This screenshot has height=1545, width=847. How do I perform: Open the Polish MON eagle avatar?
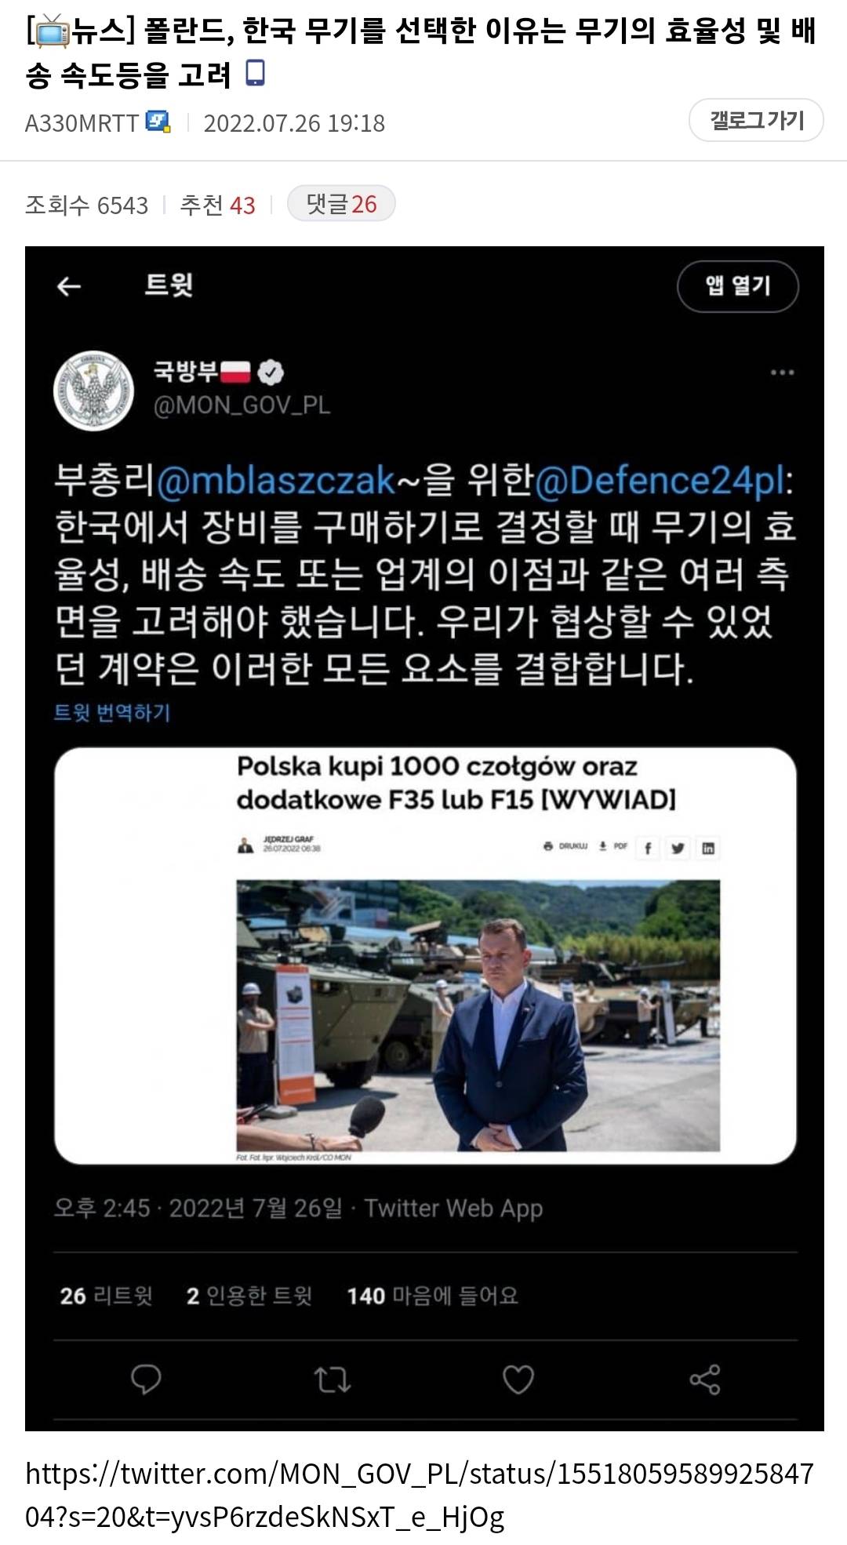[x=93, y=391]
